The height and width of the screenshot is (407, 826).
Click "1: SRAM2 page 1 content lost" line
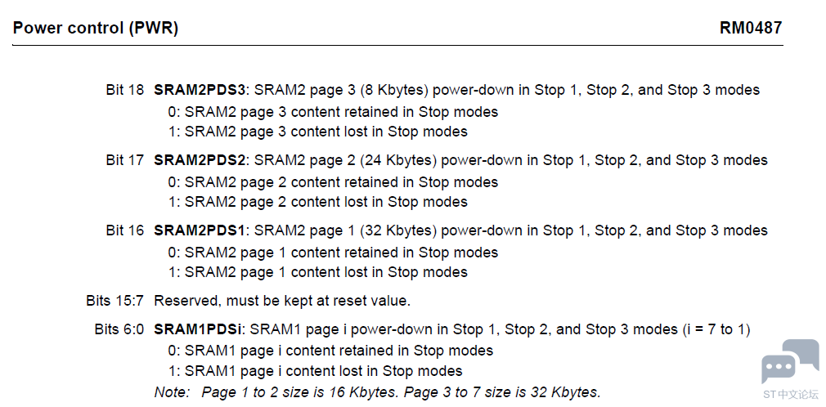click(x=317, y=272)
